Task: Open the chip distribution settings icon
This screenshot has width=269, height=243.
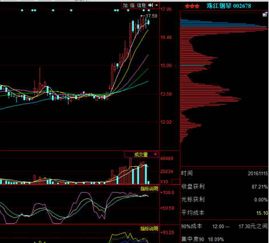Action: click(x=264, y=14)
